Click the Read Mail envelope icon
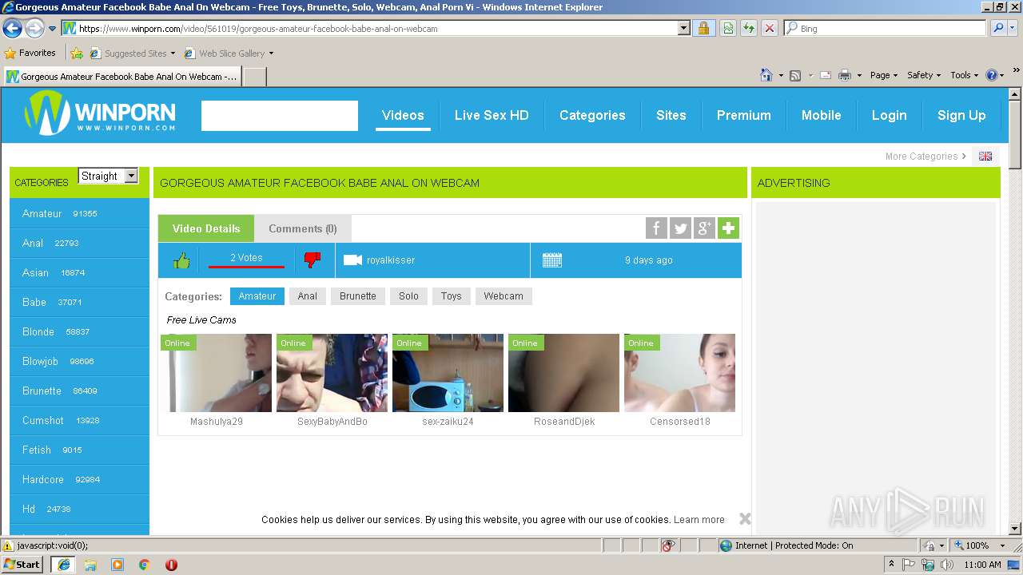Image resolution: width=1023 pixels, height=575 pixels. point(825,75)
